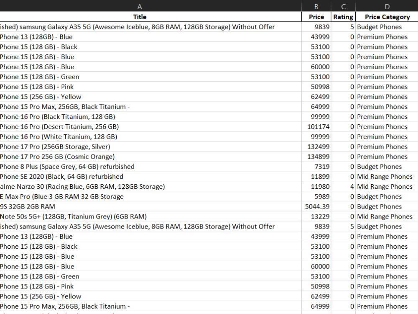Click the price cell 5044.39

316,206
